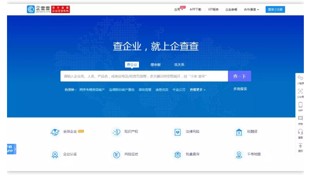The width and height of the screenshot is (317, 175).
Task: Open the 千寻地图 text link
Action: [x=254, y=154]
